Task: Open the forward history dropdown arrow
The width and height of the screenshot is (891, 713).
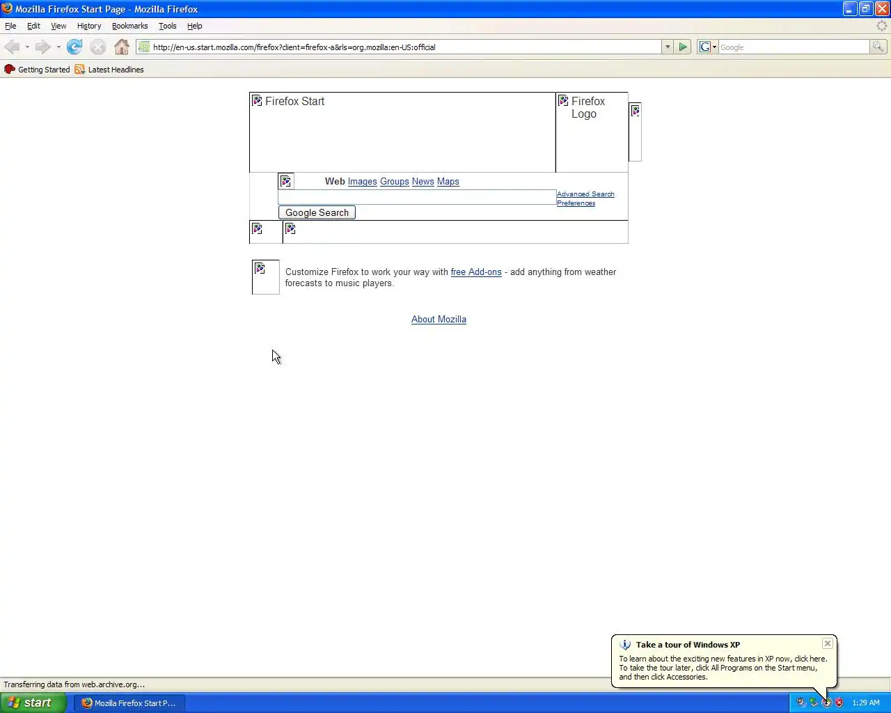Action: (58, 47)
